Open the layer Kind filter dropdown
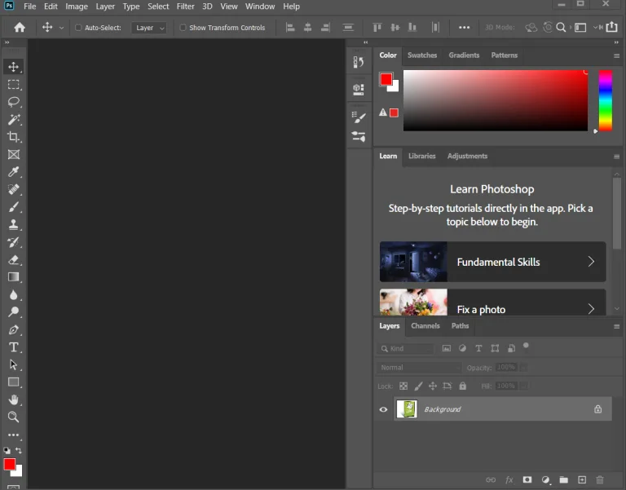The width and height of the screenshot is (626, 490). (405, 349)
